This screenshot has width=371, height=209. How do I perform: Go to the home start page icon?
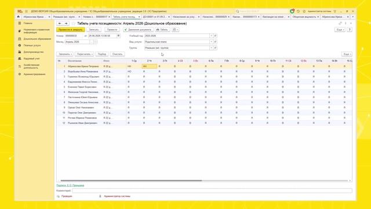pyautogui.click(x=18, y=17)
